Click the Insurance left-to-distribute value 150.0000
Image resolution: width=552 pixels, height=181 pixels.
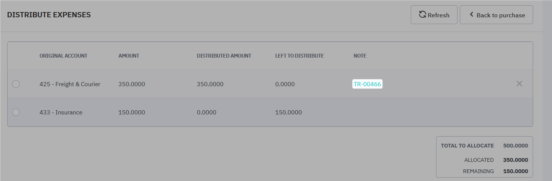tap(289, 113)
